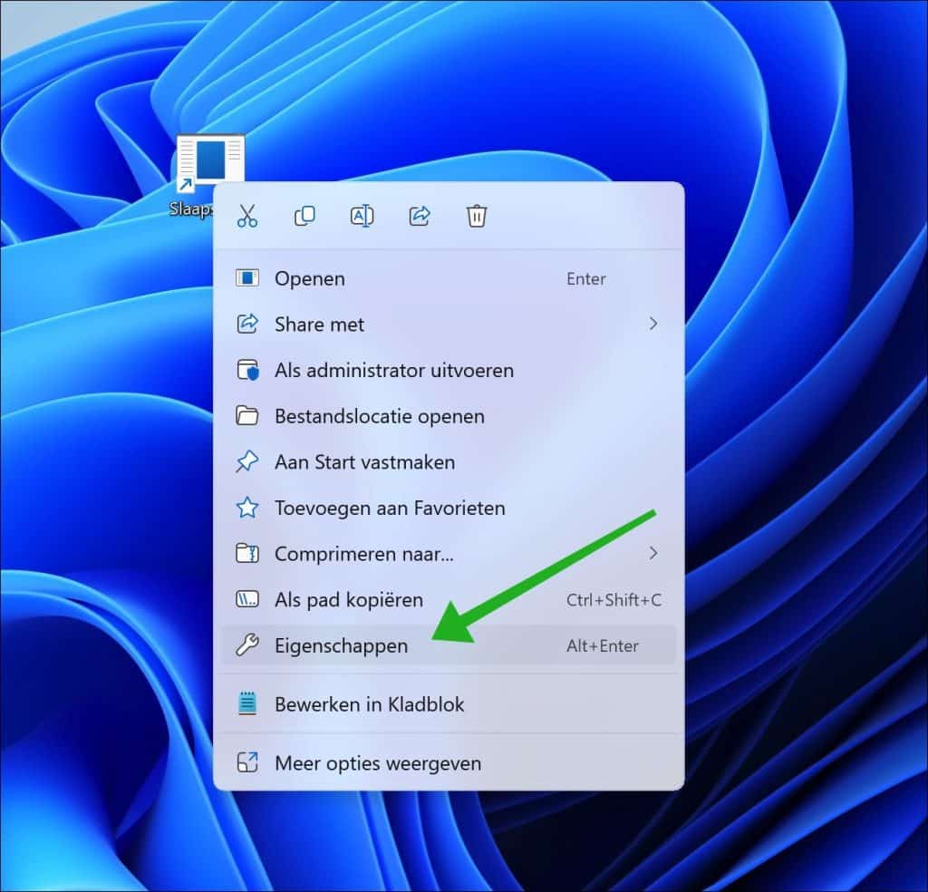Click the pin icon beside Aan Start vastmaken

246,461
